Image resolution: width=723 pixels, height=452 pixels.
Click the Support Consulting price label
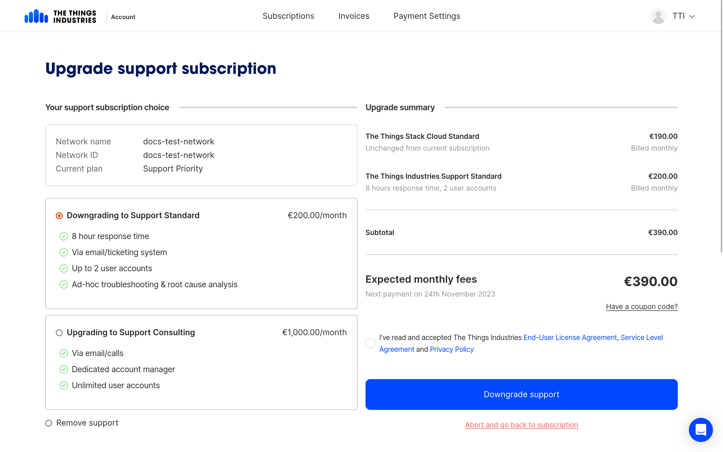pyautogui.click(x=314, y=332)
